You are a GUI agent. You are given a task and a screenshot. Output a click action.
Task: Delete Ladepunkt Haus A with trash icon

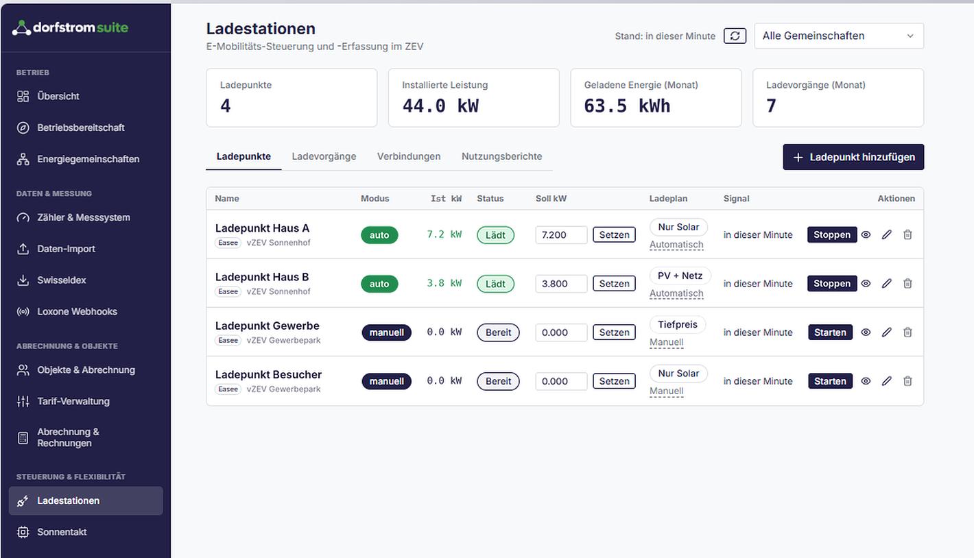(x=907, y=234)
